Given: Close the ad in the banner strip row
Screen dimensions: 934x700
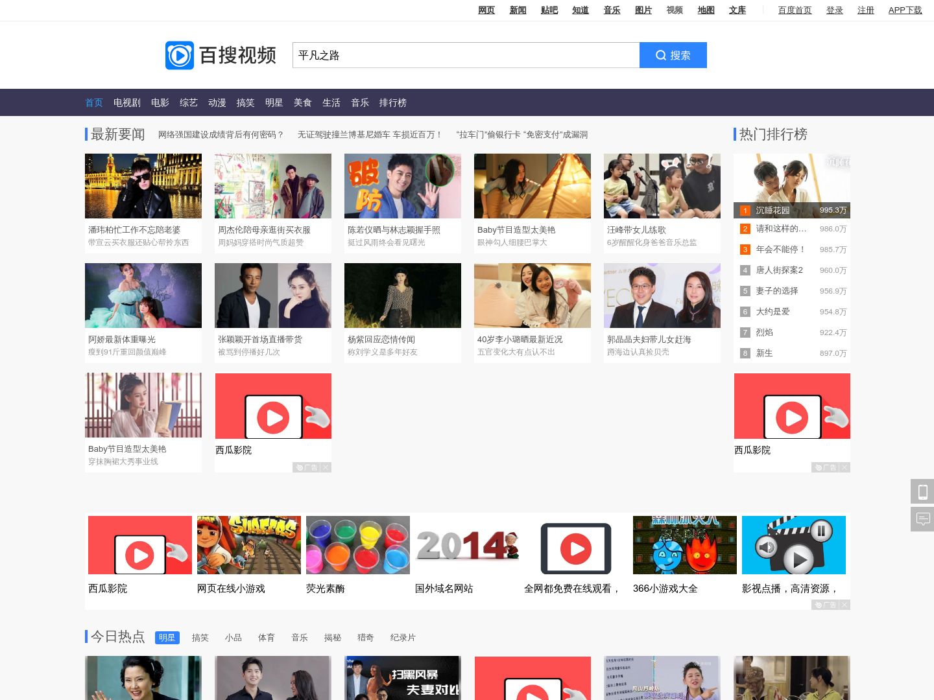Looking at the screenshot, I should (844, 605).
